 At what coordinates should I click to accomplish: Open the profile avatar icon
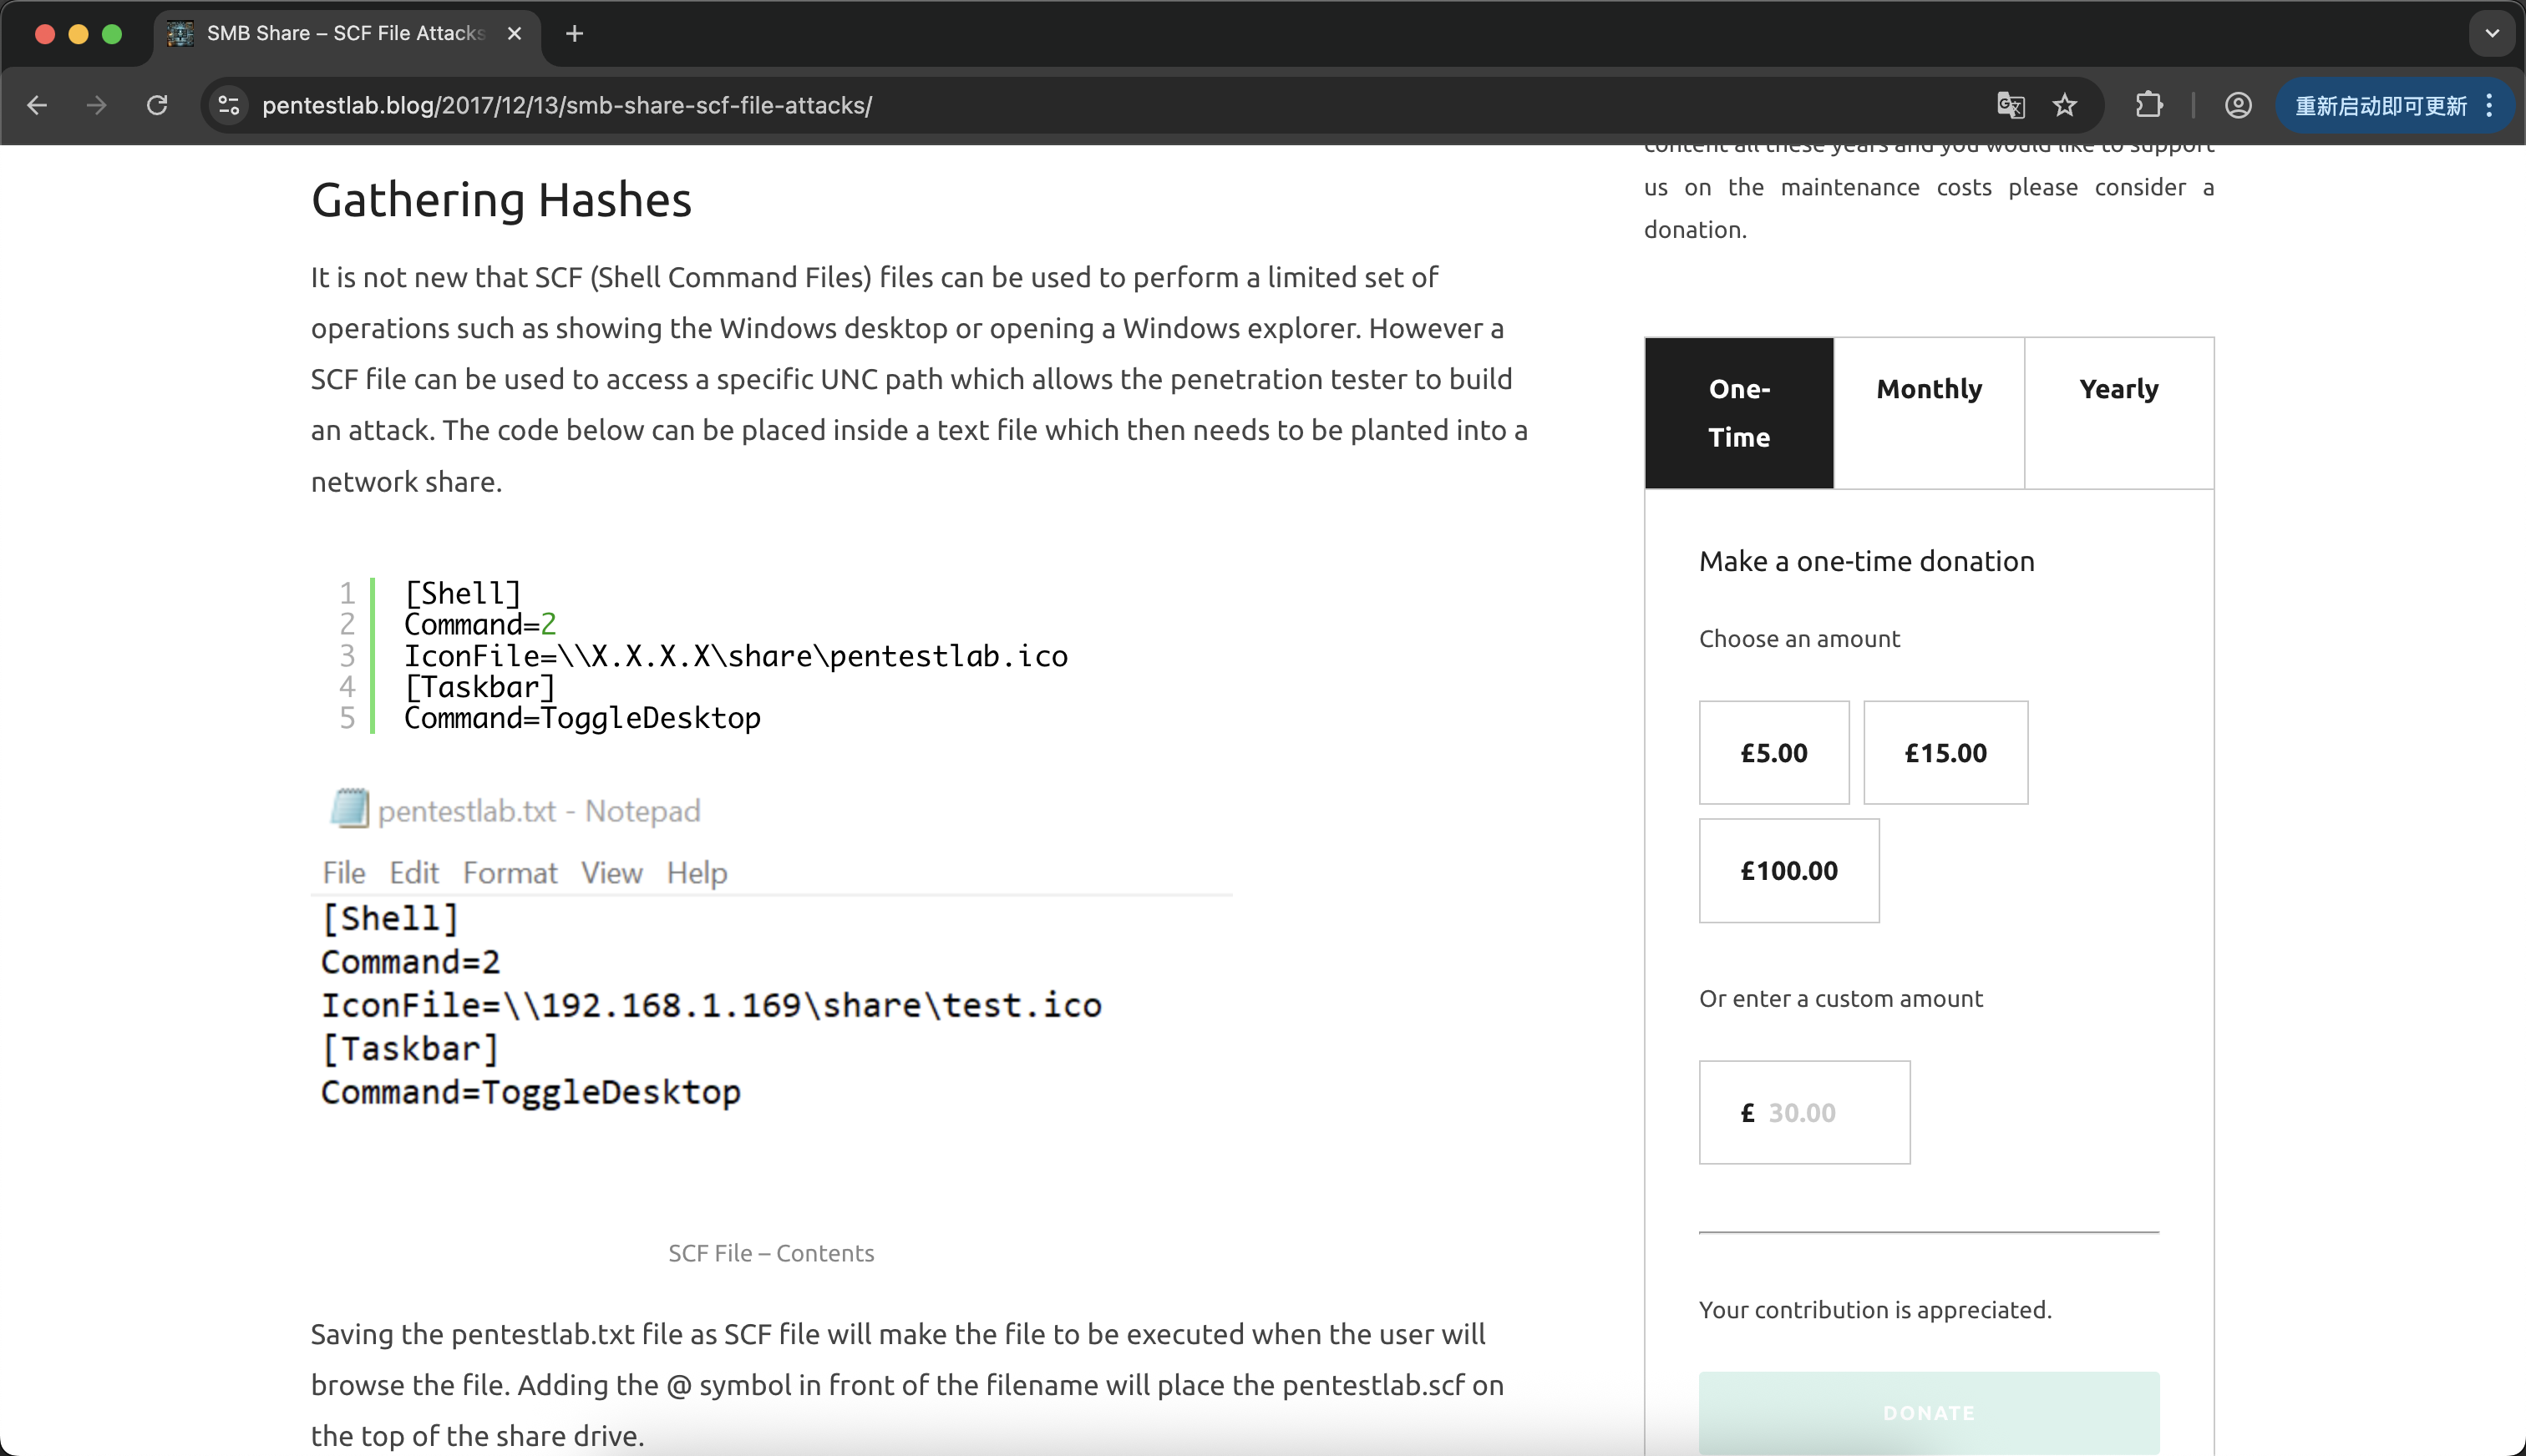pos(2238,105)
